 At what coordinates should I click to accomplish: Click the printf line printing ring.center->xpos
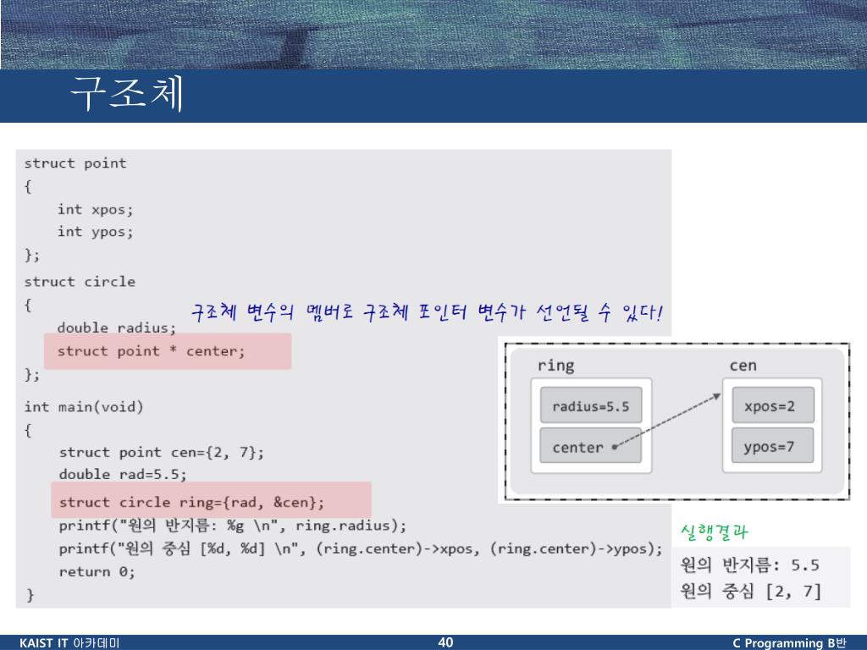(x=361, y=548)
